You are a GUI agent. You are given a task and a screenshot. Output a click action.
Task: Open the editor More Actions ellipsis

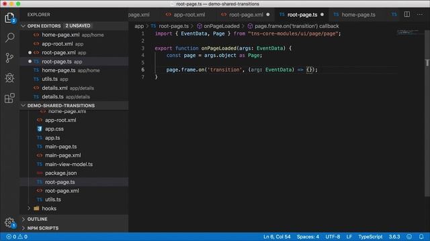click(x=420, y=15)
